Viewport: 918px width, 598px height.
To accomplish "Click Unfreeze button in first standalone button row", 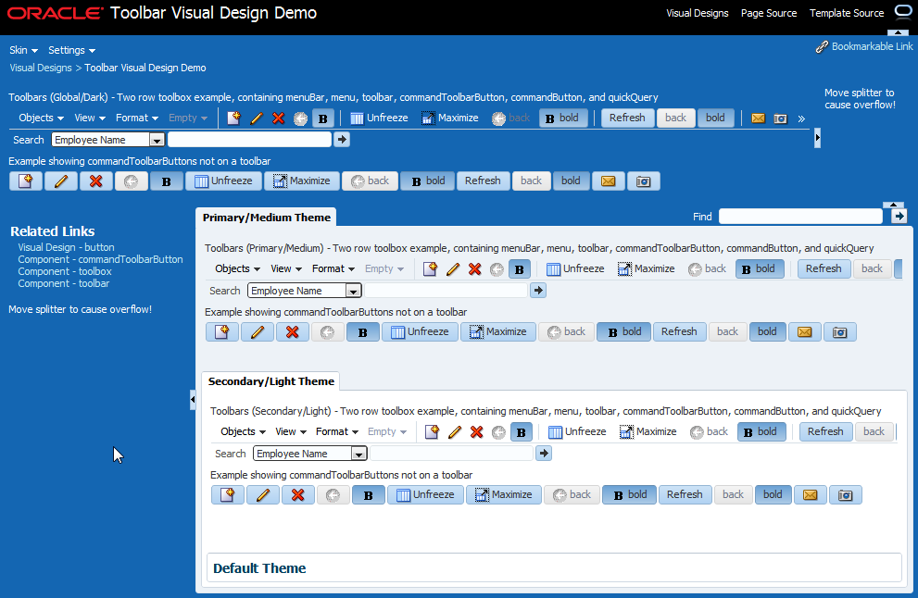I will coord(223,181).
